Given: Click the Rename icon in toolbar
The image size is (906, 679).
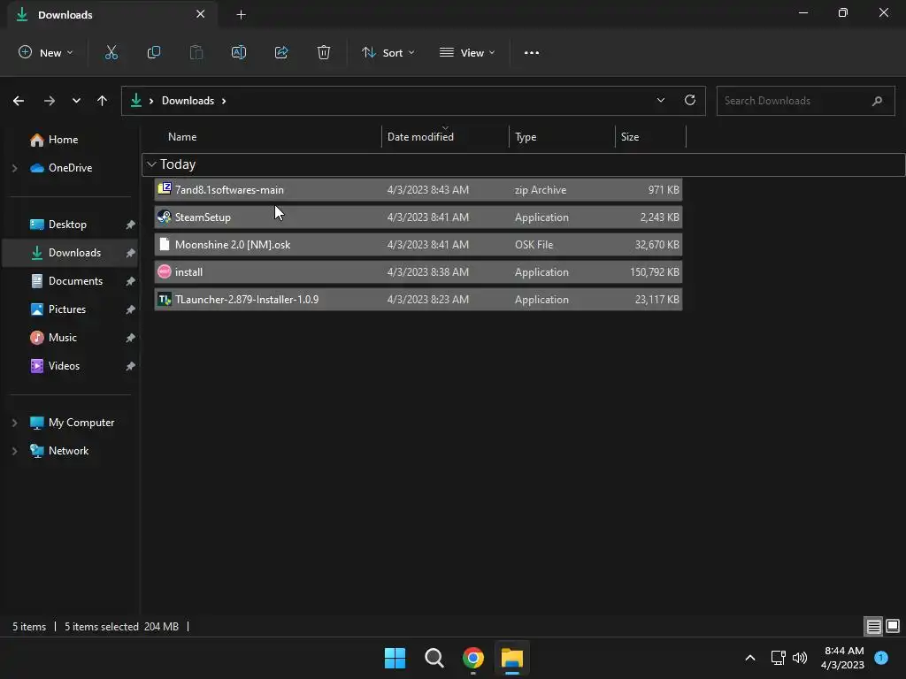Looking at the screenshot, I should (239, 52).
